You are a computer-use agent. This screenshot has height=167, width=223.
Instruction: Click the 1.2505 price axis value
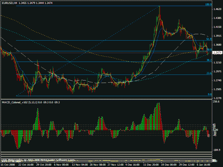click(217, 89)
